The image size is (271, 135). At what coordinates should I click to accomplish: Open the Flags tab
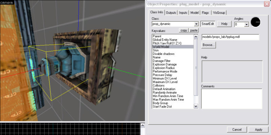(205, 13)
